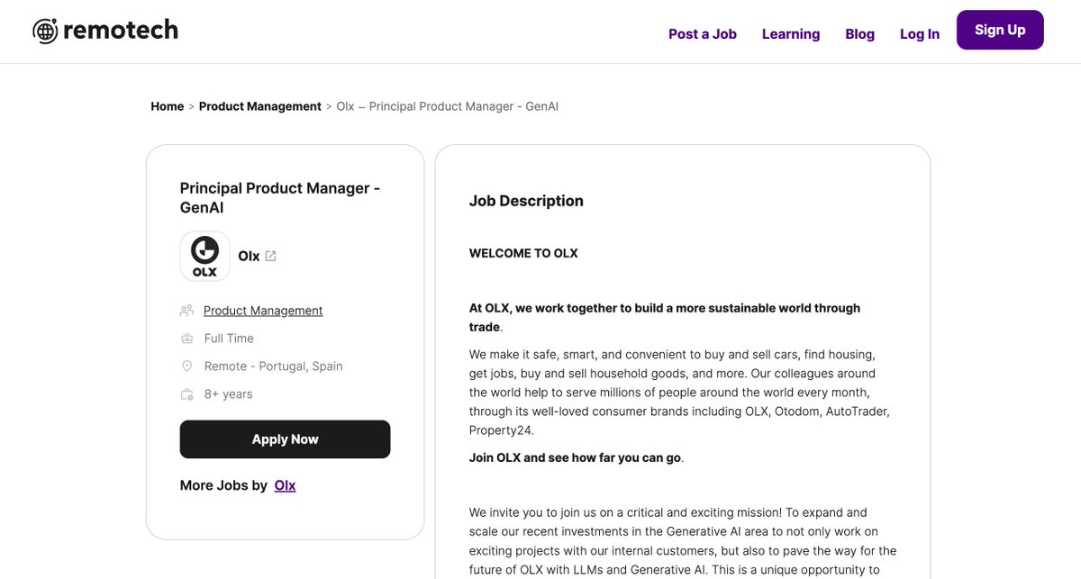Viewport: 1081px width, 579px height.
Task: Click the underlined Product Management category link
Action: (x=263, y=311)
